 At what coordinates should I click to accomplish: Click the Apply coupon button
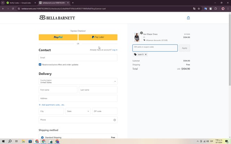coord(184,48)
